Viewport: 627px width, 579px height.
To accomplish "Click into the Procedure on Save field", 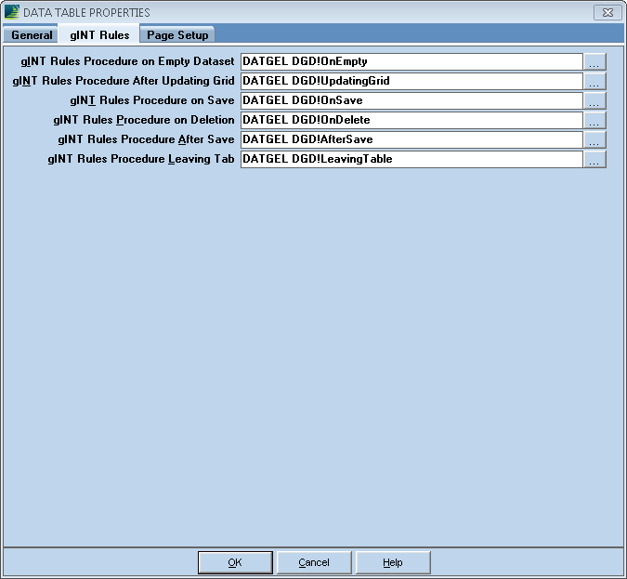I will [x=411, y=101].
